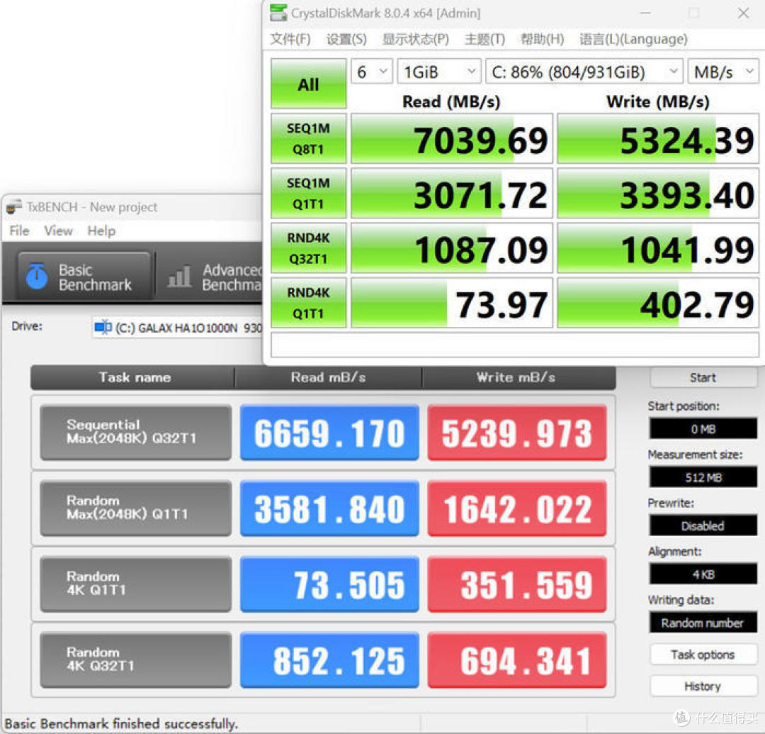This screenshot has width=765, height=734.
Task: Open the 语言(L)(Language) menu
Action: click(633, 39)
